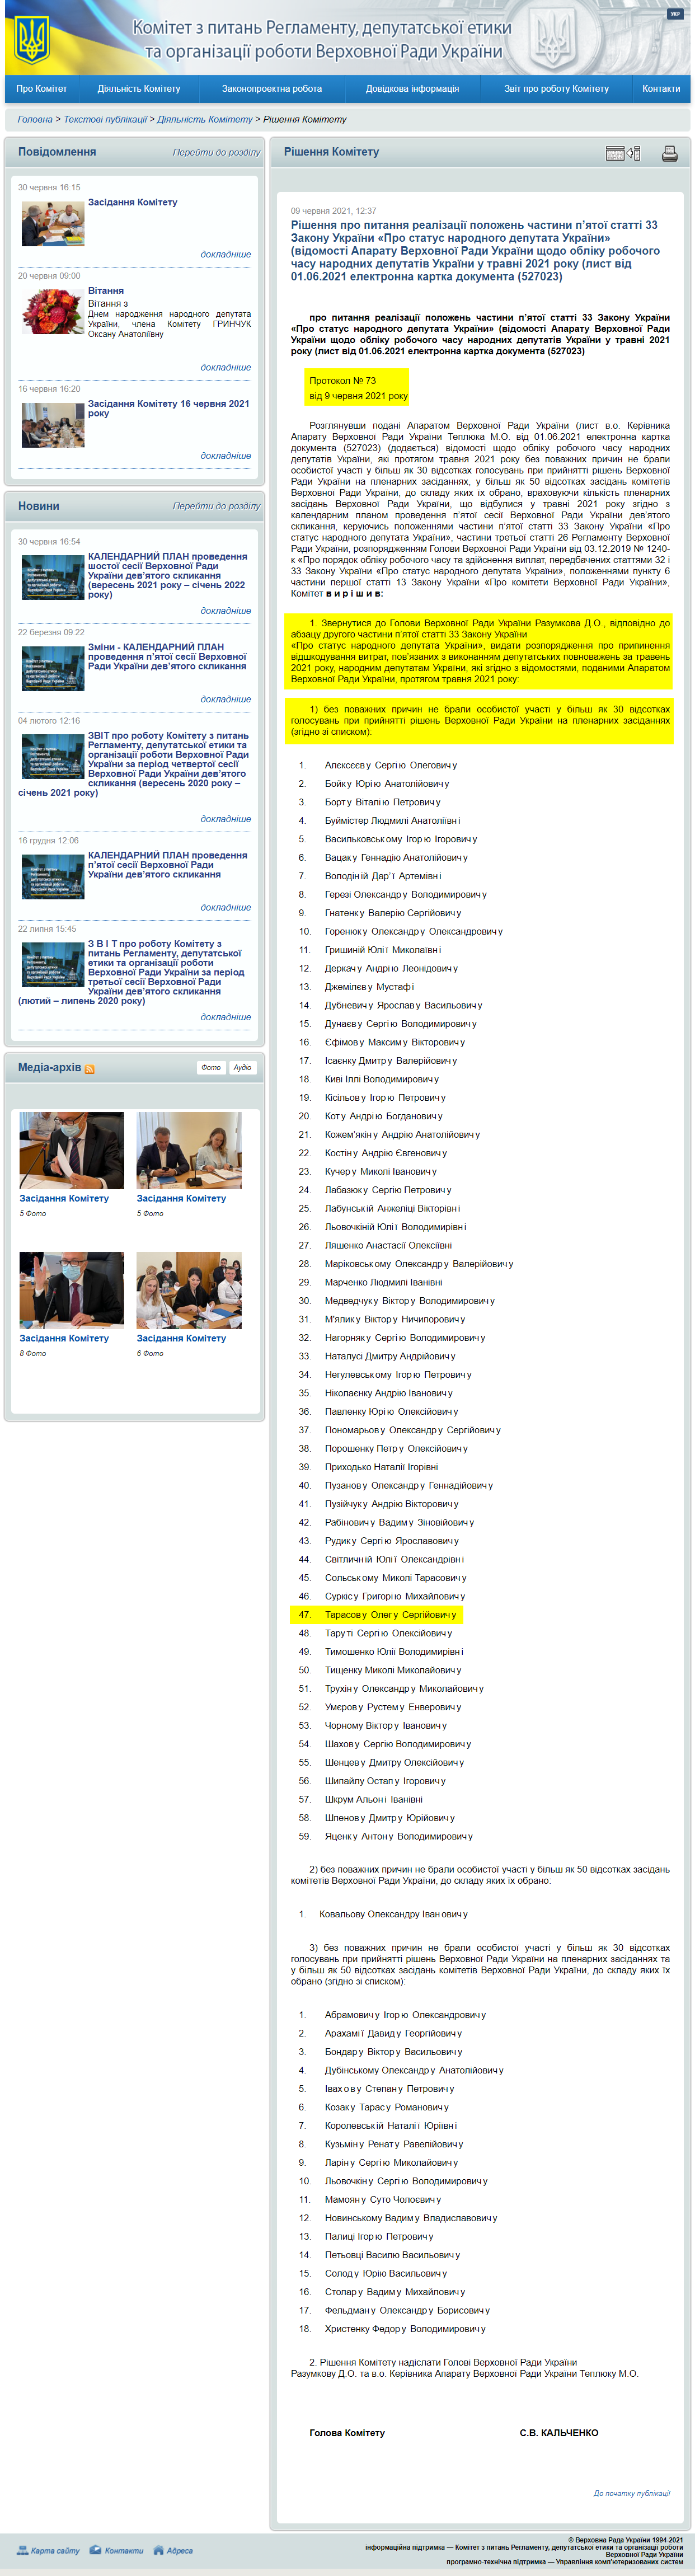Click news thumbnail dated 22 березня 09:22
The width and height of the screenshot is (695, 2576).
click(53, 668)
